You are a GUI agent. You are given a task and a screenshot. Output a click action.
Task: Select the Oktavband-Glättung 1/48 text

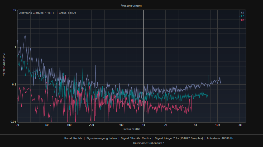pos(35,13)
